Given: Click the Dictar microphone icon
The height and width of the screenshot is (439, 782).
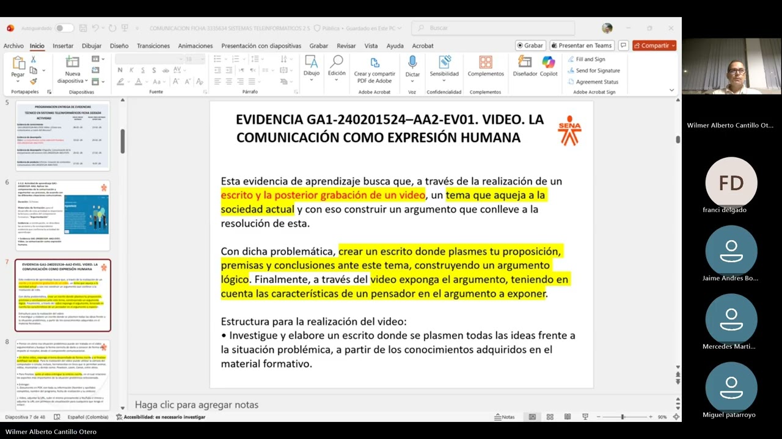Looking at the screenshot, I should [412, 68].
